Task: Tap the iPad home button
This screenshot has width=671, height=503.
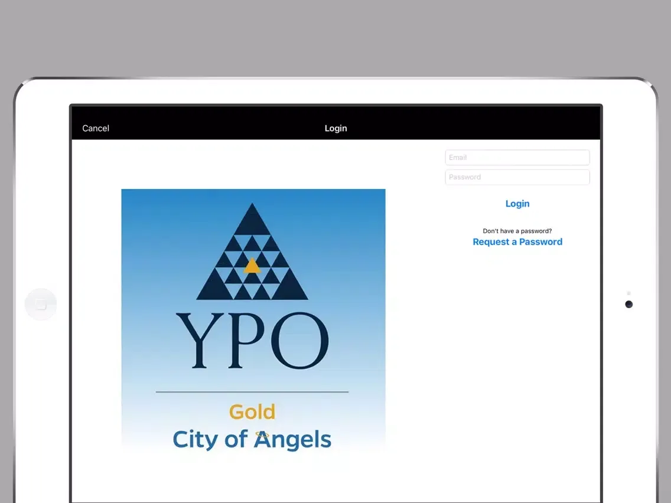Action: [41, 304]
